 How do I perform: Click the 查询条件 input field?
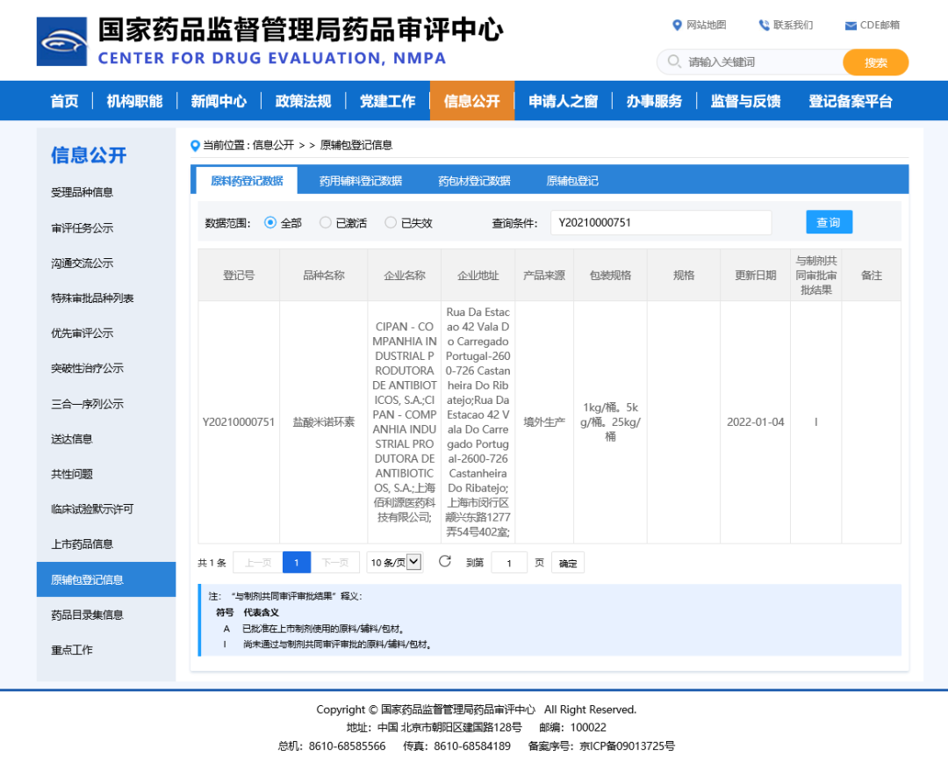coord(660,223)
